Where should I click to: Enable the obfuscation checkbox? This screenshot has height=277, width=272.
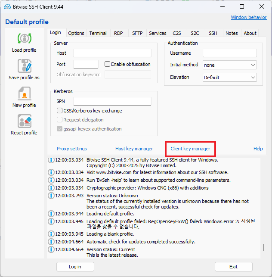pos(107,64)
